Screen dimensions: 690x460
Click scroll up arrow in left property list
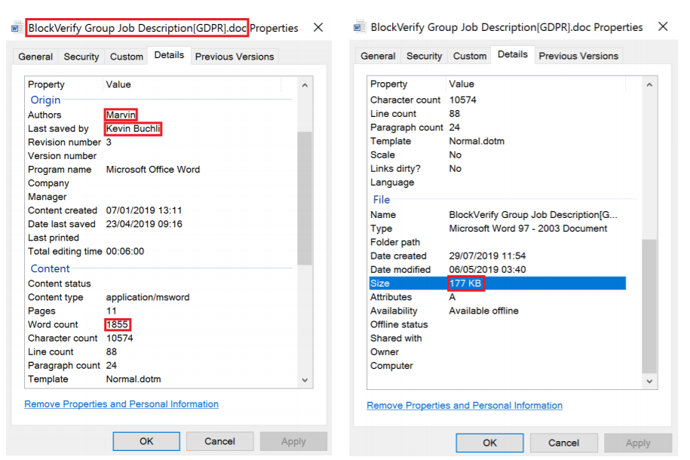point(305,85)
